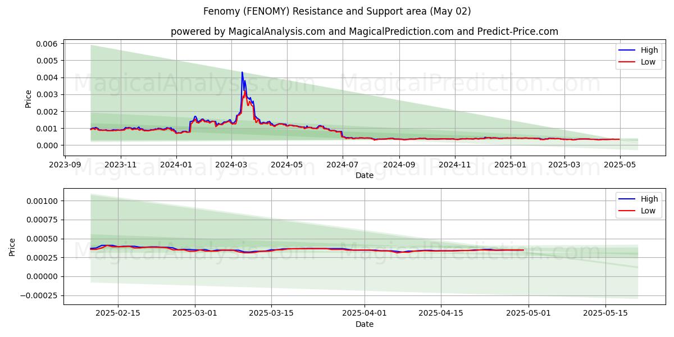The image size is (674, 337).
Task: Click the '0.004' y-axis tick in the top chart
Action: pyautogui.click(x=48, y=78)
